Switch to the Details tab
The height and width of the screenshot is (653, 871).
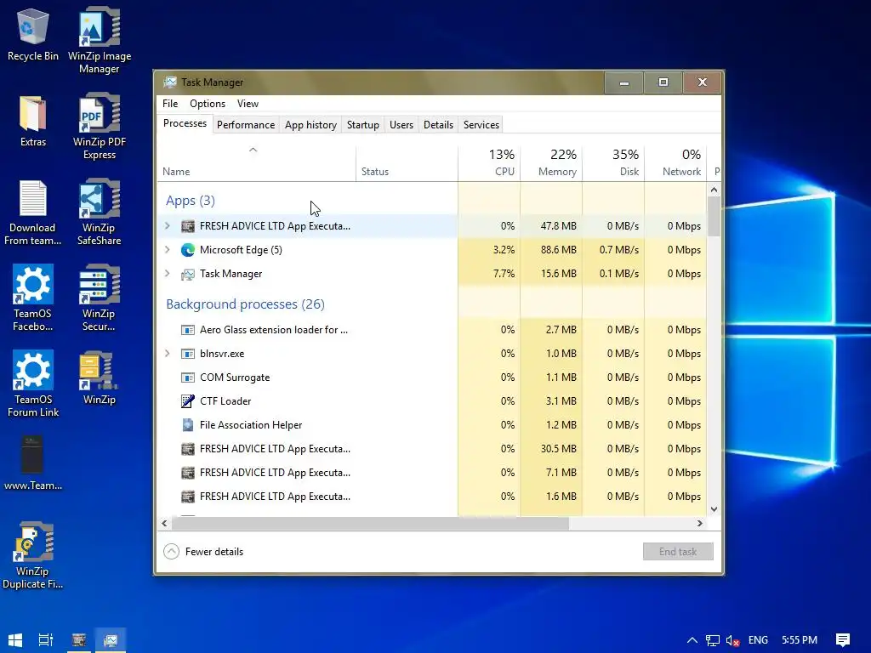[x=438, y=125]
